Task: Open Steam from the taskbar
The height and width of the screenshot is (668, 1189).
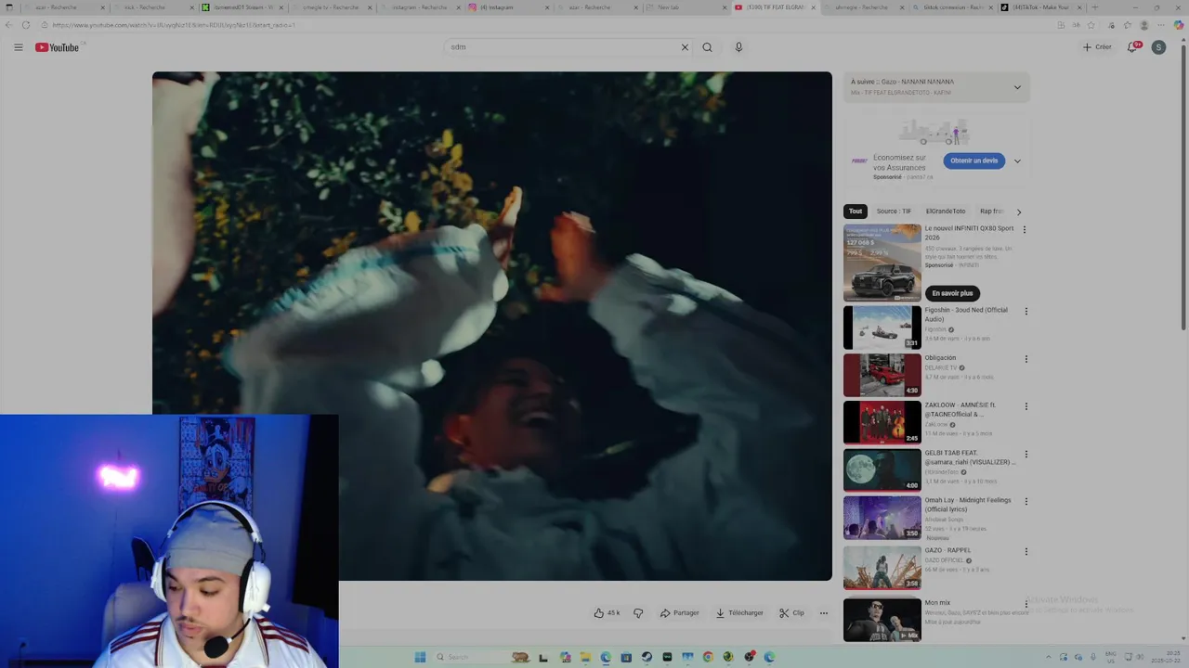Action: click(647, 657)
